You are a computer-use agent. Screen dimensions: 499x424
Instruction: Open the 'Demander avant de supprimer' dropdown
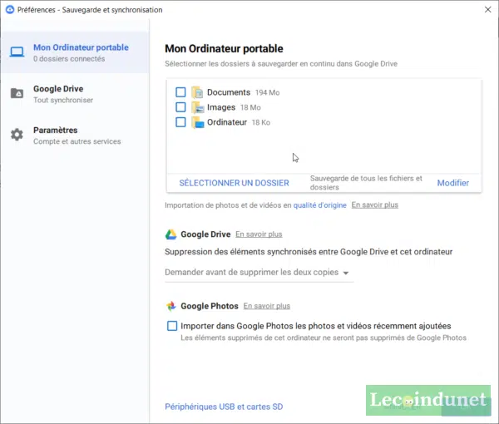tap(259, 273)
